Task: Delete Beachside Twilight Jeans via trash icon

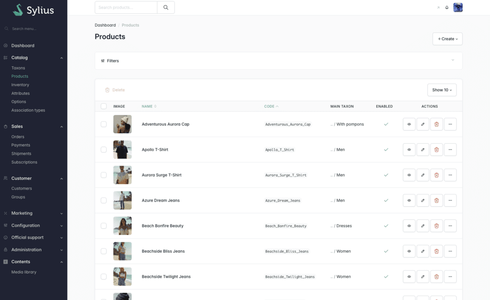Action: click(436, 276)
